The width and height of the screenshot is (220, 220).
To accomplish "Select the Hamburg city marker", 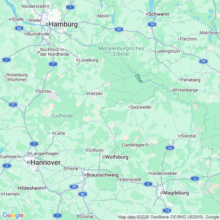I will 47,25.
